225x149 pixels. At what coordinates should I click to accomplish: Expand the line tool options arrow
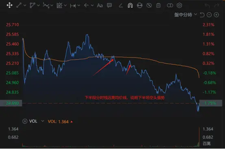[25, 5]
